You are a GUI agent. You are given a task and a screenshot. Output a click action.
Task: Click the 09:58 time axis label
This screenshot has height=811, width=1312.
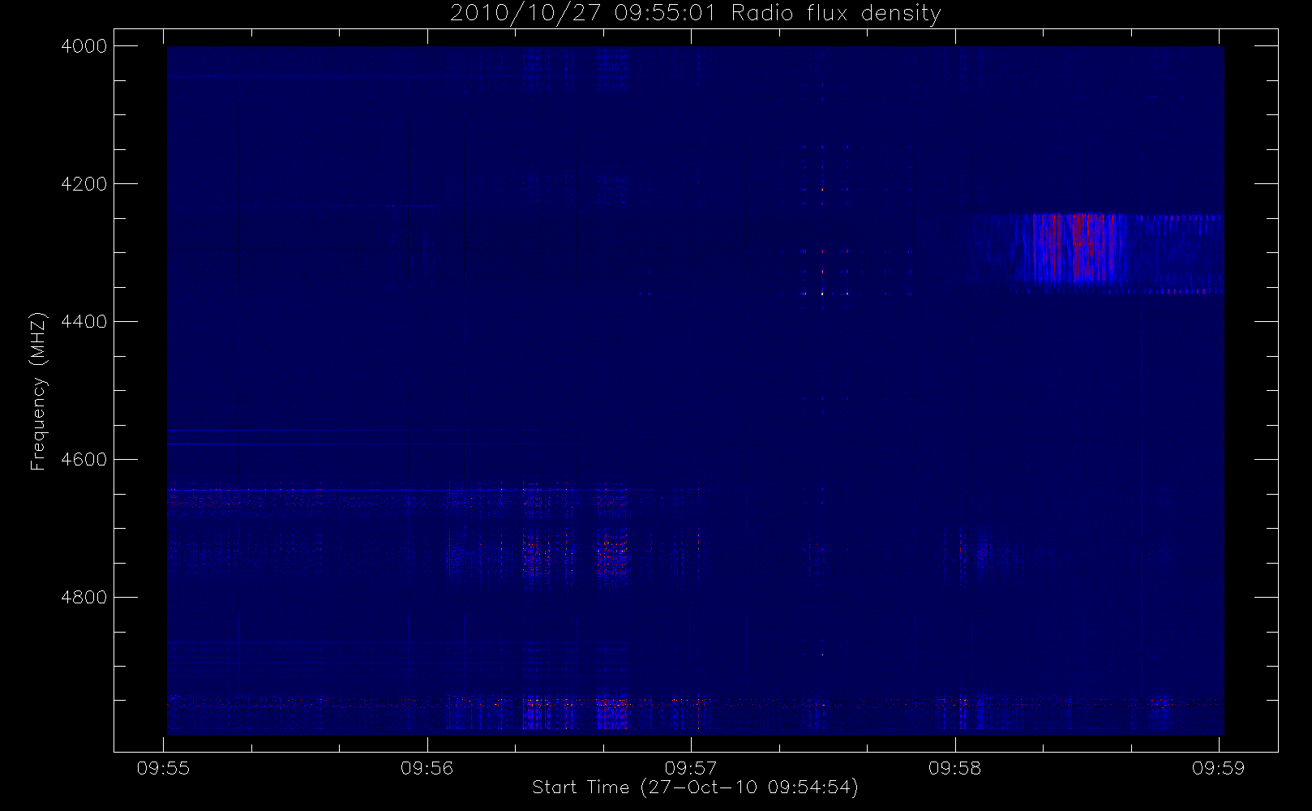pyautogui.click(x=954, y=768)
